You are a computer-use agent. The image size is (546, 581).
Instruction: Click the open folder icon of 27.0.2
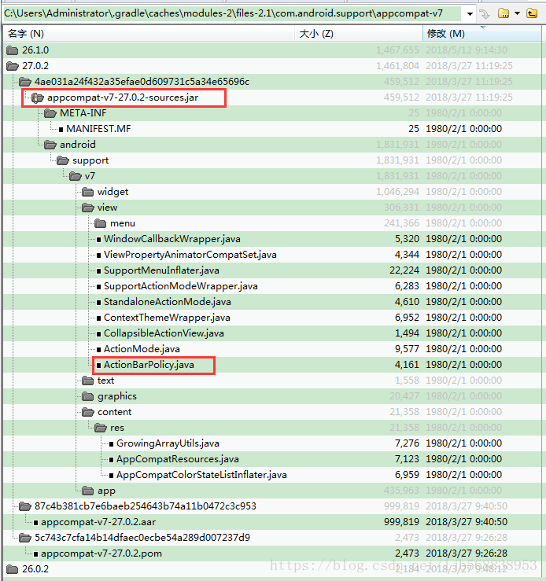coord(13,66)
